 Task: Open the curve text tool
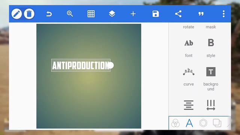click(x=189, y=72)
